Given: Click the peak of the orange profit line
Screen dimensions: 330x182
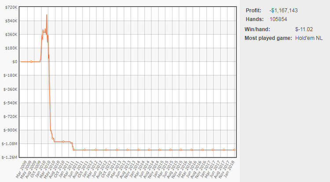Looking at the screenshot, I should (x=47, y=15).
